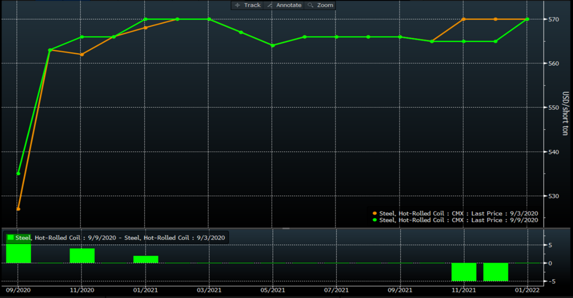Click the orange data point at 11/2021
The height and width of the screenshot is (298, 573).
point(464,19)
